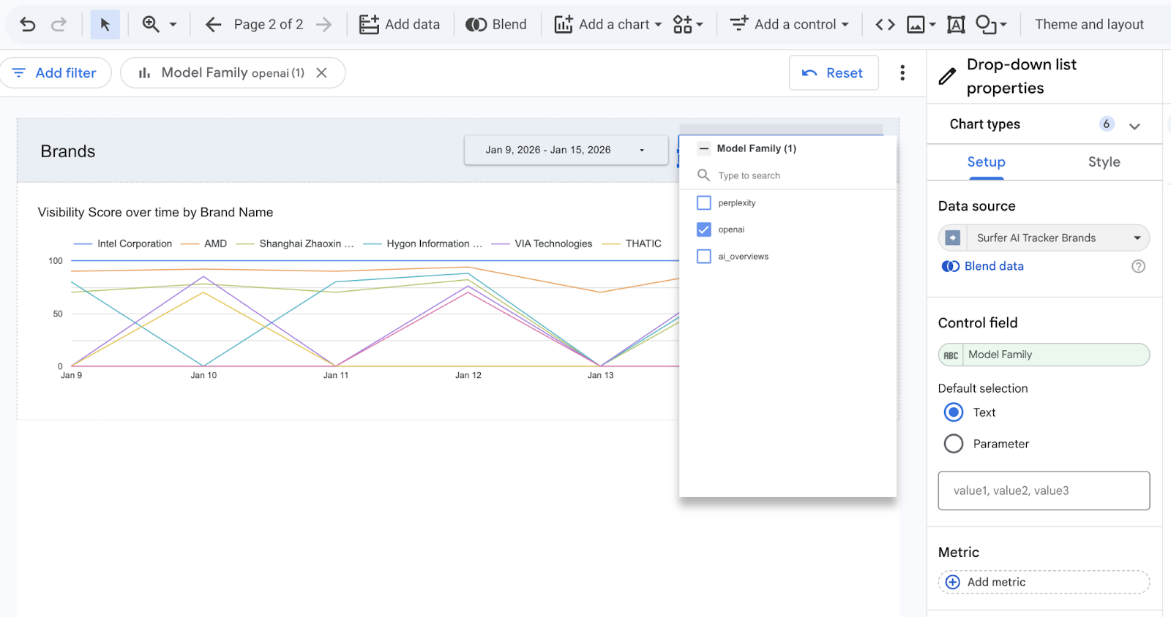Click the Blend data link

[993, 266]
